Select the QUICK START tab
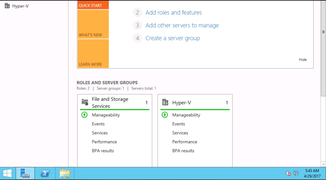The width and height of the screenshot is (326, 180). tap(93, 5)
